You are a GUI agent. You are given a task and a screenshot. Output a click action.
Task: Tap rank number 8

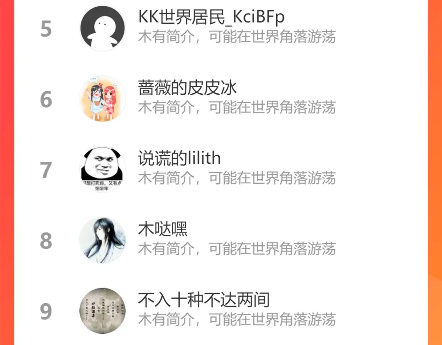coord(46,241)
